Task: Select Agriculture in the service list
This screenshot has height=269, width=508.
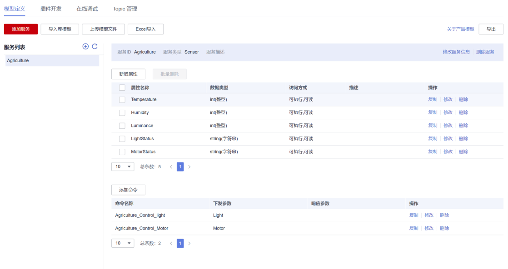Action: [52, 60]
